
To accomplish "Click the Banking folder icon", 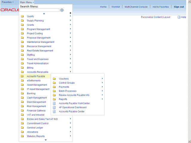I will 22,93.
